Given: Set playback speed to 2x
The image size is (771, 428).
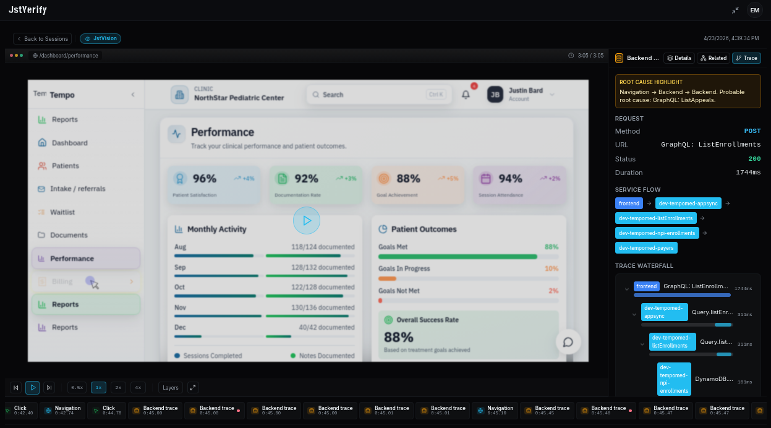Looking at the screenshot, I should (x=118, y=388).
